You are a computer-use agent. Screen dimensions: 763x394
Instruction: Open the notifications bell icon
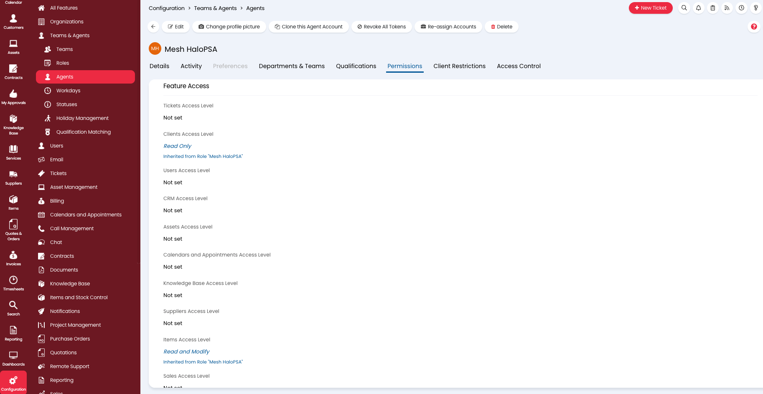[698, 8]
